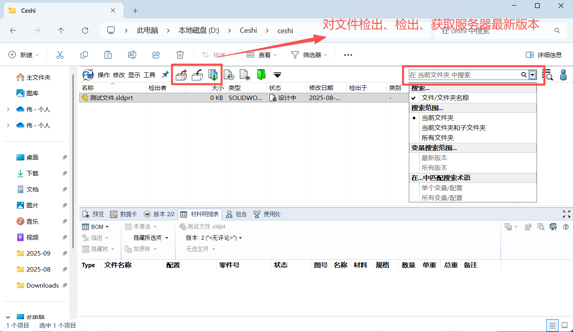Open the BOM dropdown in the bottom panel
573x332 pixels.
click(95, 227)
